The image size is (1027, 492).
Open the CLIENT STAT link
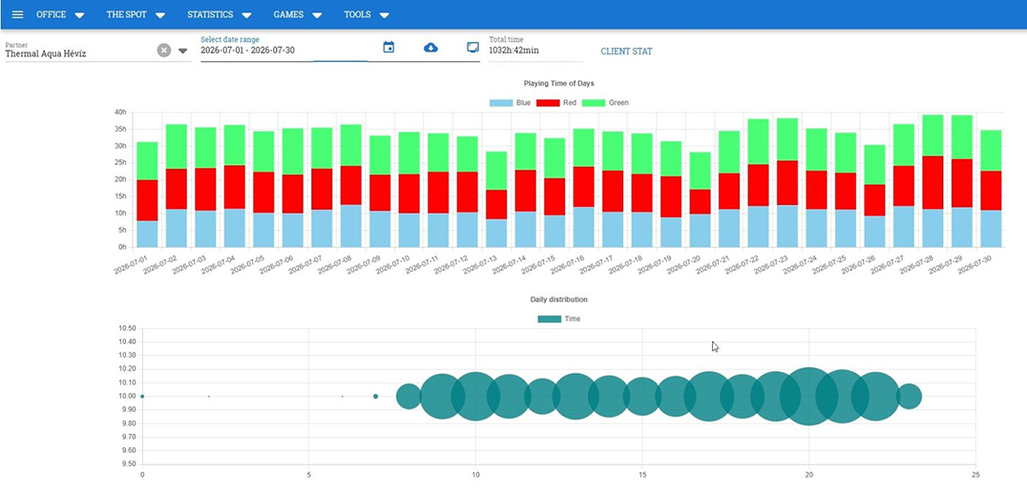coord(626,51)
